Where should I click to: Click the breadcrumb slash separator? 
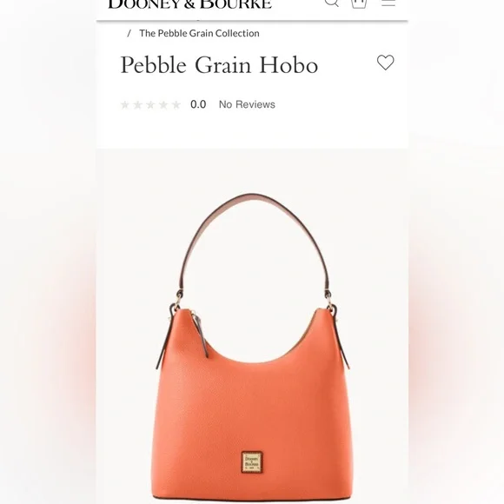(x=129, y=33)
